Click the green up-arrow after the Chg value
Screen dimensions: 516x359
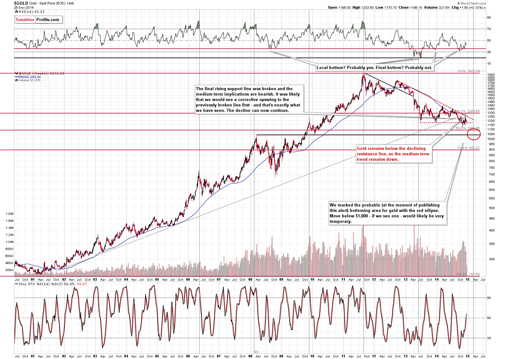pos(484,7)
